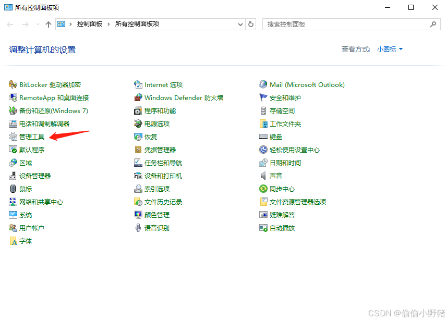Click the 任务栏和导航 icon
Image resolution: width=447 pixels, height=321 pixels.
pos(138,163)
